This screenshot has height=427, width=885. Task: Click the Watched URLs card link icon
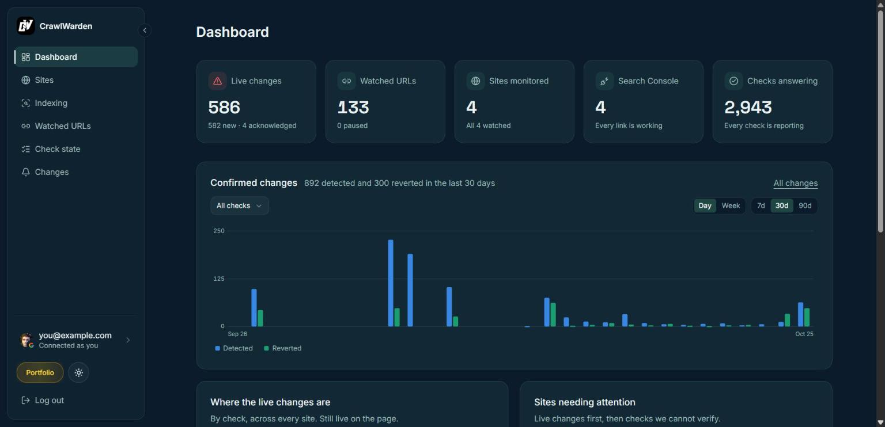[346, 81]
